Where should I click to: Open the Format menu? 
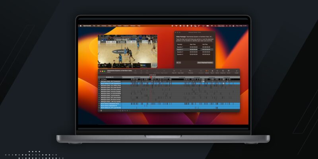[104, 26]
